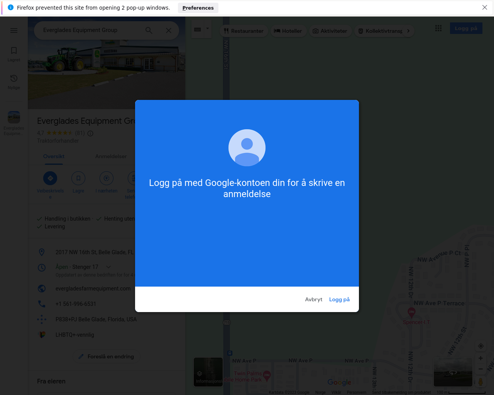
Task: Open the Google apps grid icon
Action: coord(438,28)
